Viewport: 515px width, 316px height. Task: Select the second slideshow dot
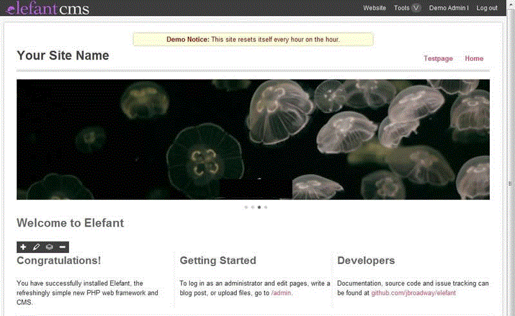[x=252, y=207]
